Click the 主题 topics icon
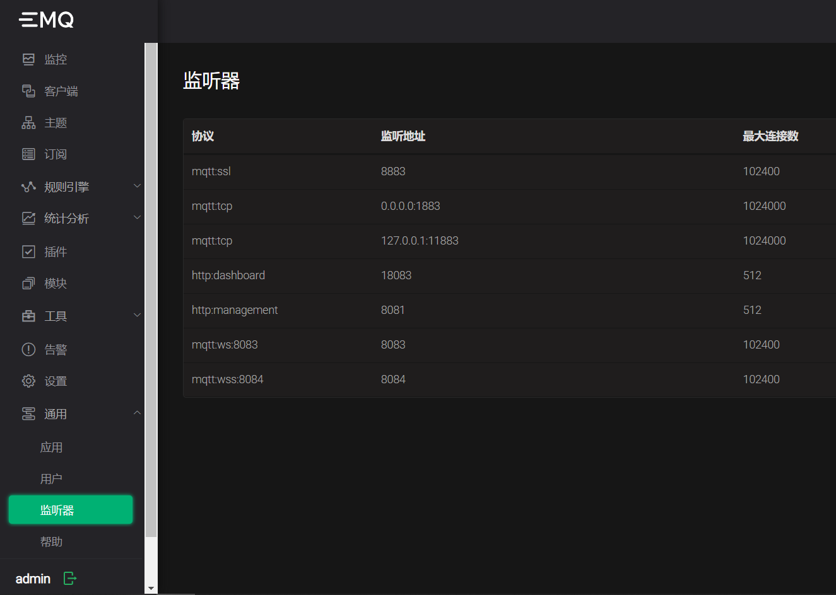Viewport: 836px width, 595px height. click(28, 122)
